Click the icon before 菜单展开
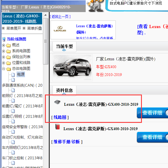 pyautogui.click(x=3, y=28)
